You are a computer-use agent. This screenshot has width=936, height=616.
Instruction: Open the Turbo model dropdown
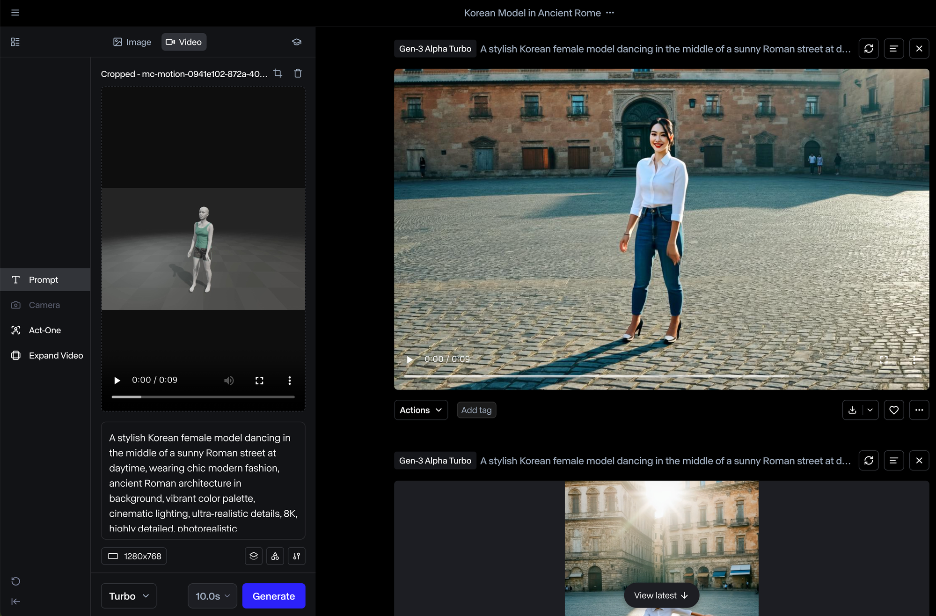tap(129, 596)
